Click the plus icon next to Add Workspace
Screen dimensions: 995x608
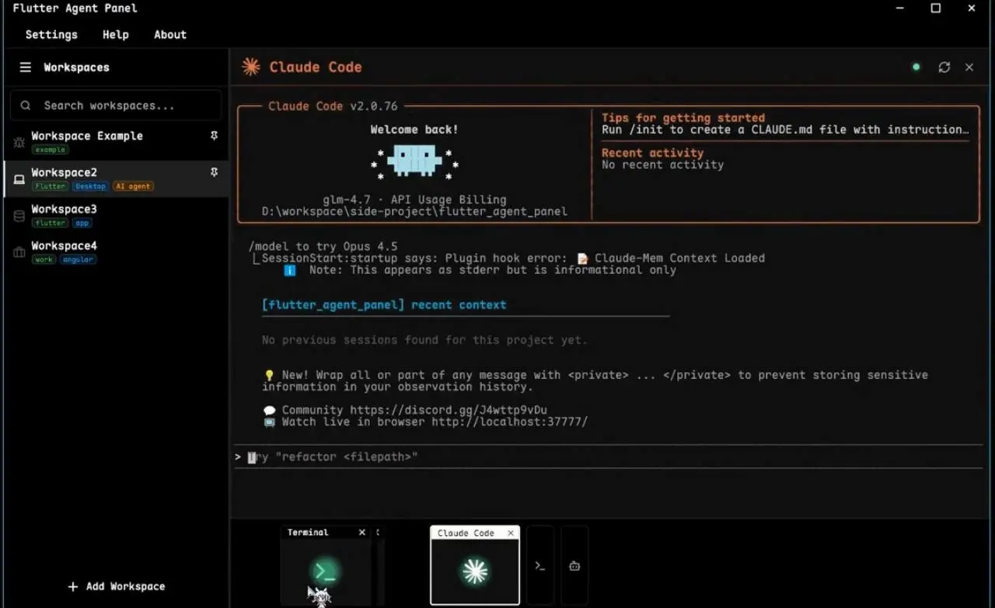tap(73, 586)
